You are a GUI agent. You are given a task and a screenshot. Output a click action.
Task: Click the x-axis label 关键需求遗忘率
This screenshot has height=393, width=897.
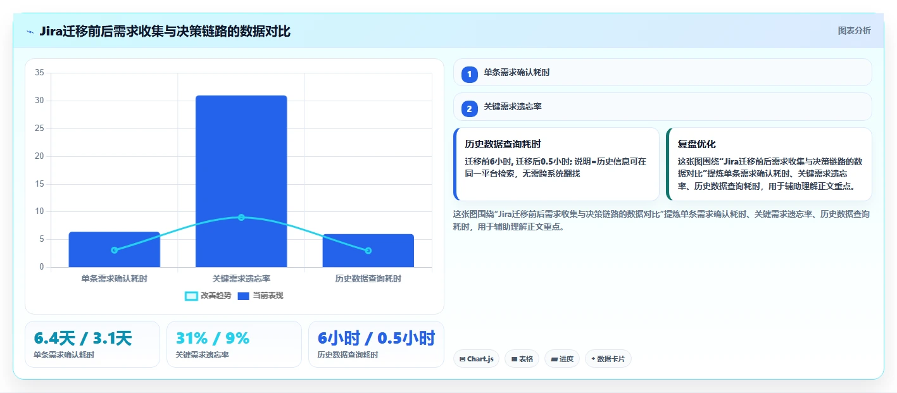coord(241,278)
